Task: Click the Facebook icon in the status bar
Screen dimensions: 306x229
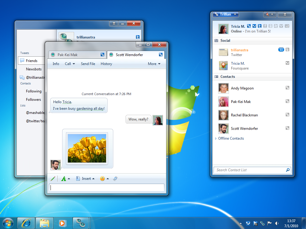Action: [265, 26]
